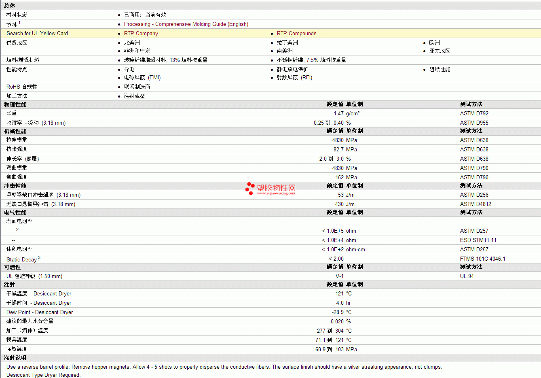The width and height of the screenshot is (541, 378).
Task: Select '拉丁美洲' in the availability list
Action: click(x=287, y=43)
